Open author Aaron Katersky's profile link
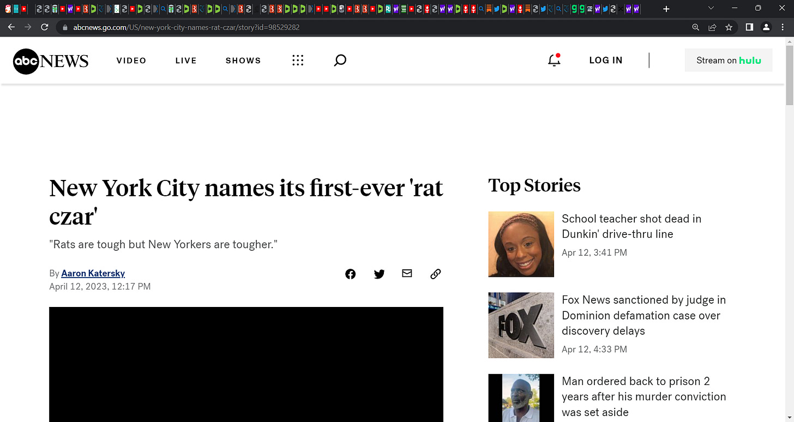 point(93,273)
